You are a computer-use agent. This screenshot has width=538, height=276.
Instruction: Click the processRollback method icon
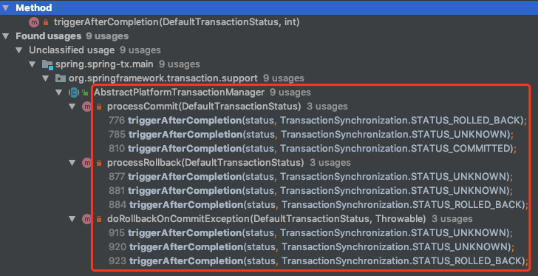(86, 163)
